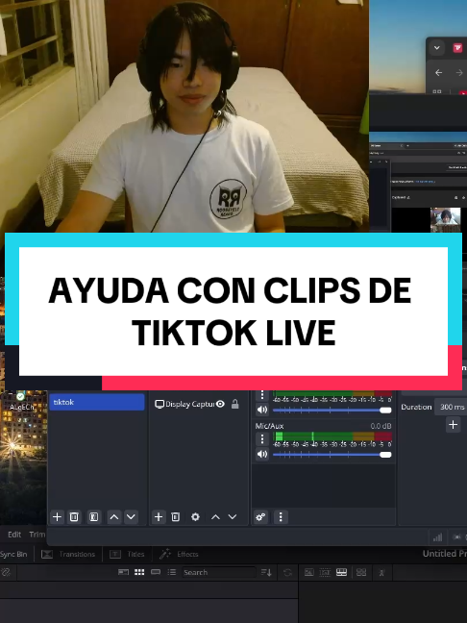
Task: Add a new source with the sources plus icon
Action: click(x=159, y=517)
